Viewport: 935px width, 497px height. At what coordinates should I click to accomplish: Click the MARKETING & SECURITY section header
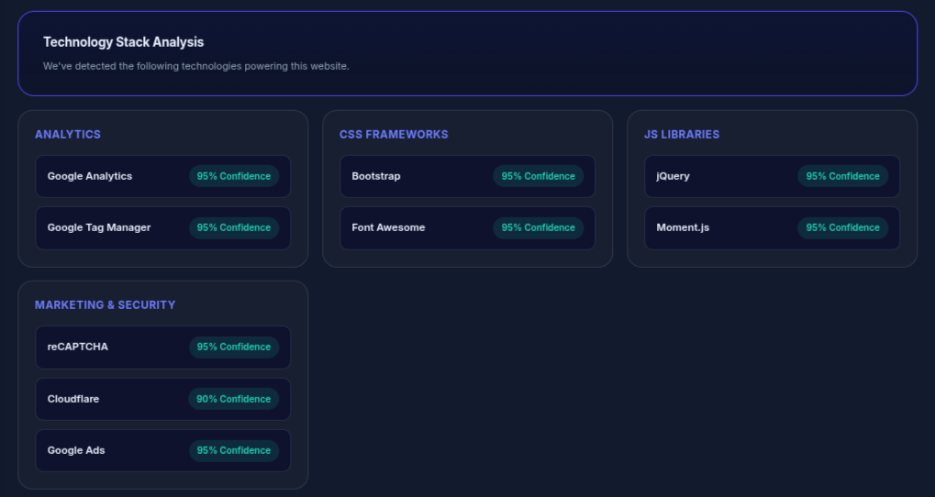tap(105, 304)
